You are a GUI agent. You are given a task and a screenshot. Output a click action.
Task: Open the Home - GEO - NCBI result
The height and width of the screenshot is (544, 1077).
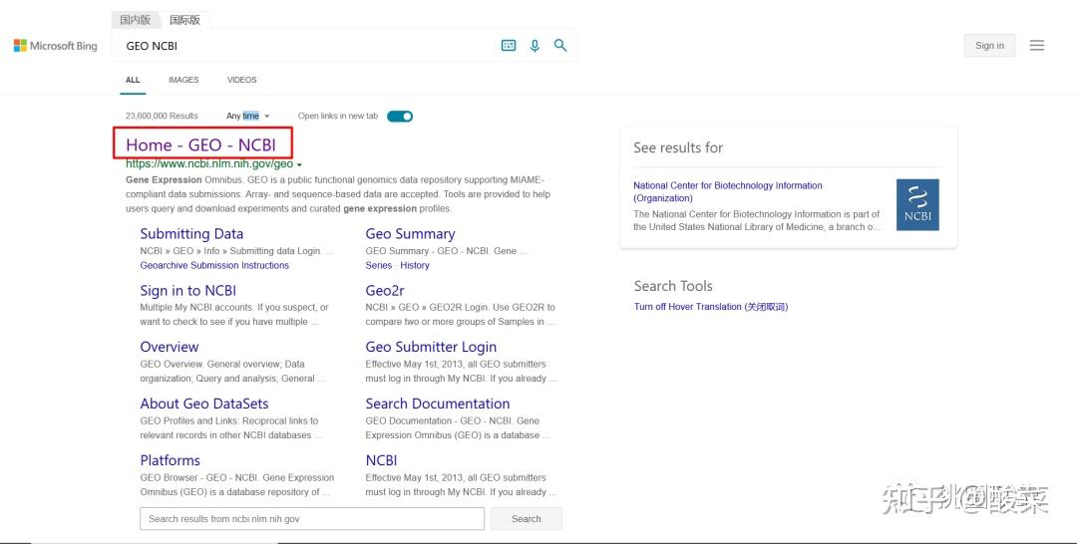[200, 144]
